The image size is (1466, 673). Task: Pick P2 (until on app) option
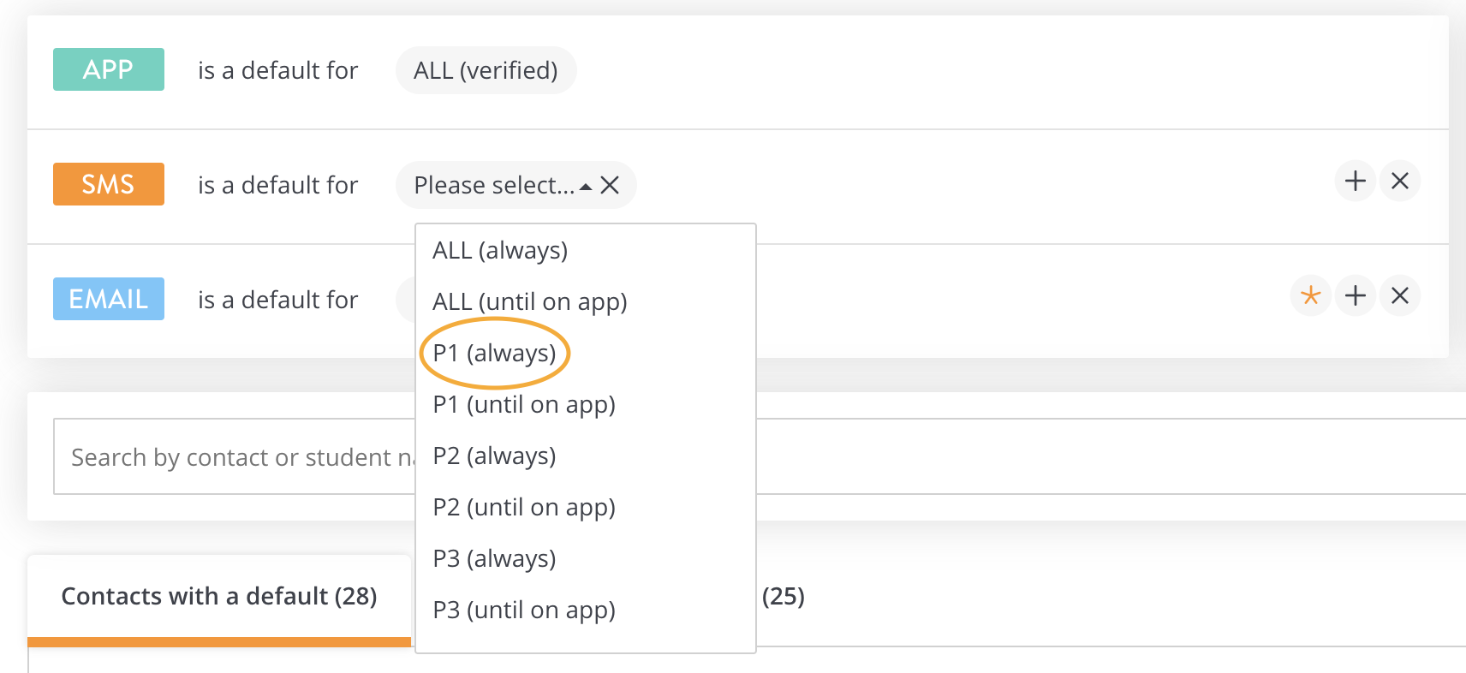coord(524,507)
